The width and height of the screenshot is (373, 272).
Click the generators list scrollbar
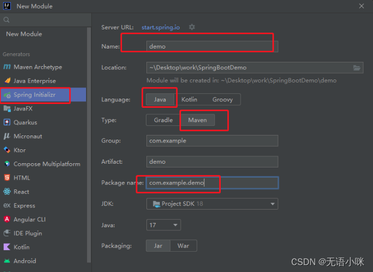click(89, 145)
